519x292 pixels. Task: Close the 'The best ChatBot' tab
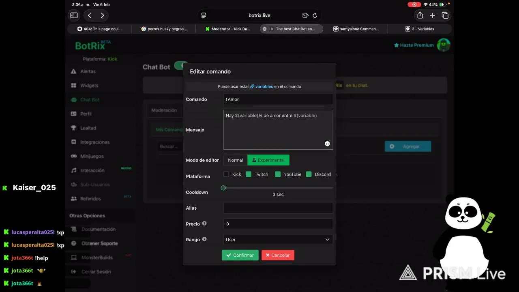pos(265,29)
